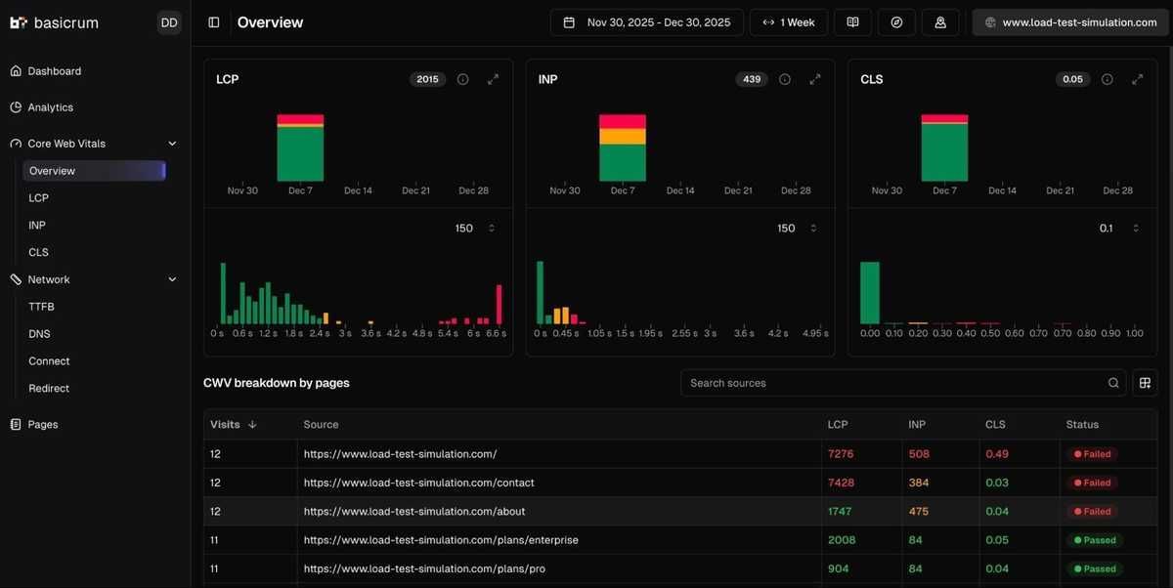Collapse the Core Web Vitals sidebar section

(172, 143)
